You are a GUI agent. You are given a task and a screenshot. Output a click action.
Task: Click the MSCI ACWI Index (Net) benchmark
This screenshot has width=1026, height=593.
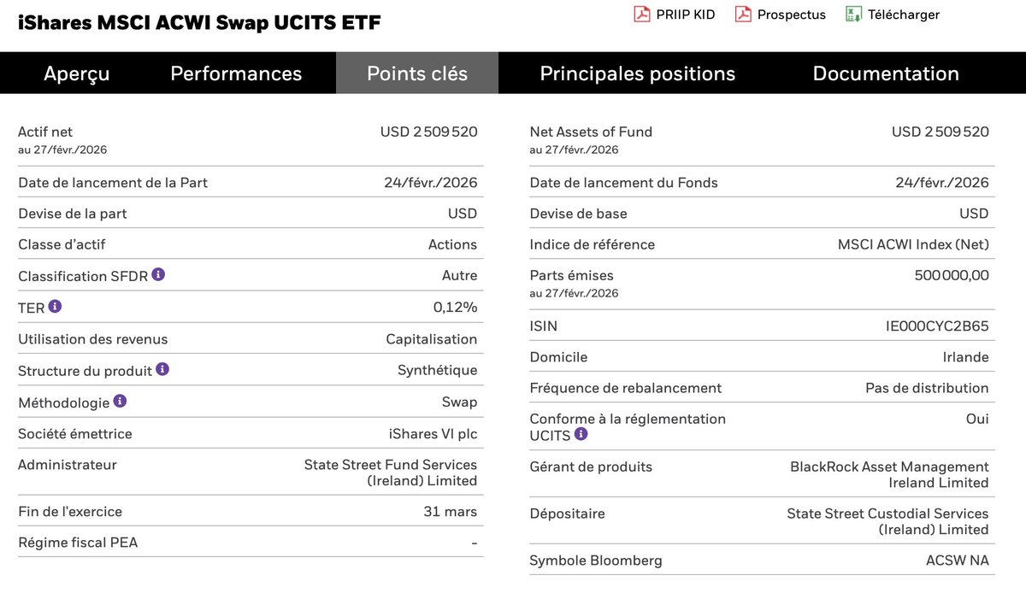click(913, 244)
